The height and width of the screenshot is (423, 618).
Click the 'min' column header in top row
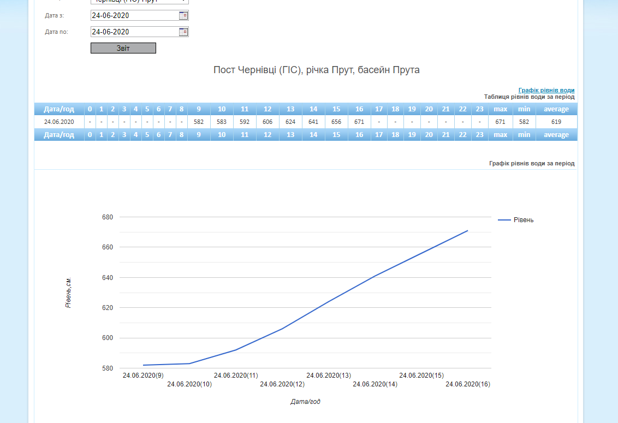524,109
